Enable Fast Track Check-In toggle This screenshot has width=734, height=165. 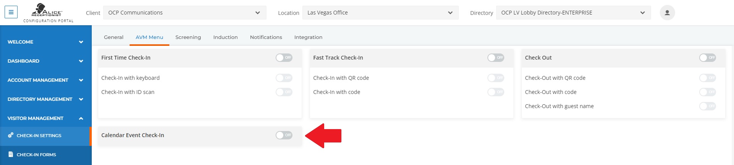[495, 58]
